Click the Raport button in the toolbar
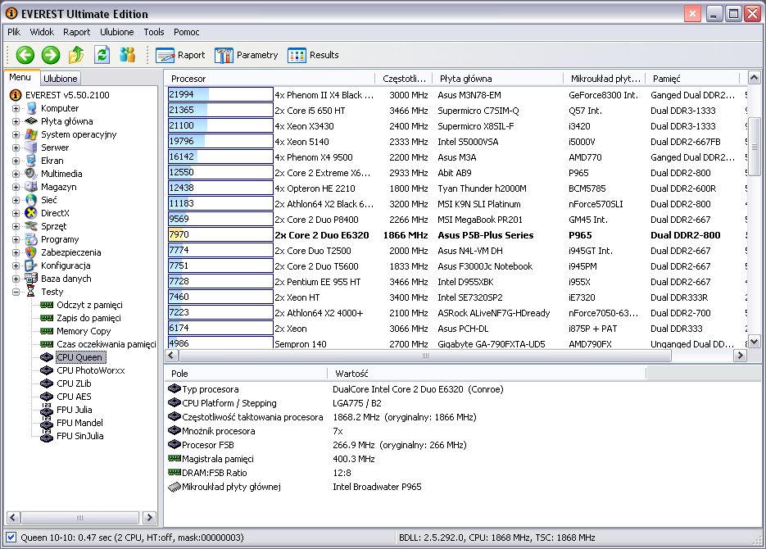Viewport: 766px width, 549px height. tap(181, 55)
